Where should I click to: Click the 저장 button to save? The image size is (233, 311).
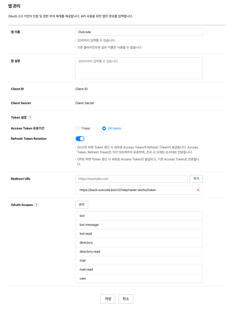click(108, 299)
